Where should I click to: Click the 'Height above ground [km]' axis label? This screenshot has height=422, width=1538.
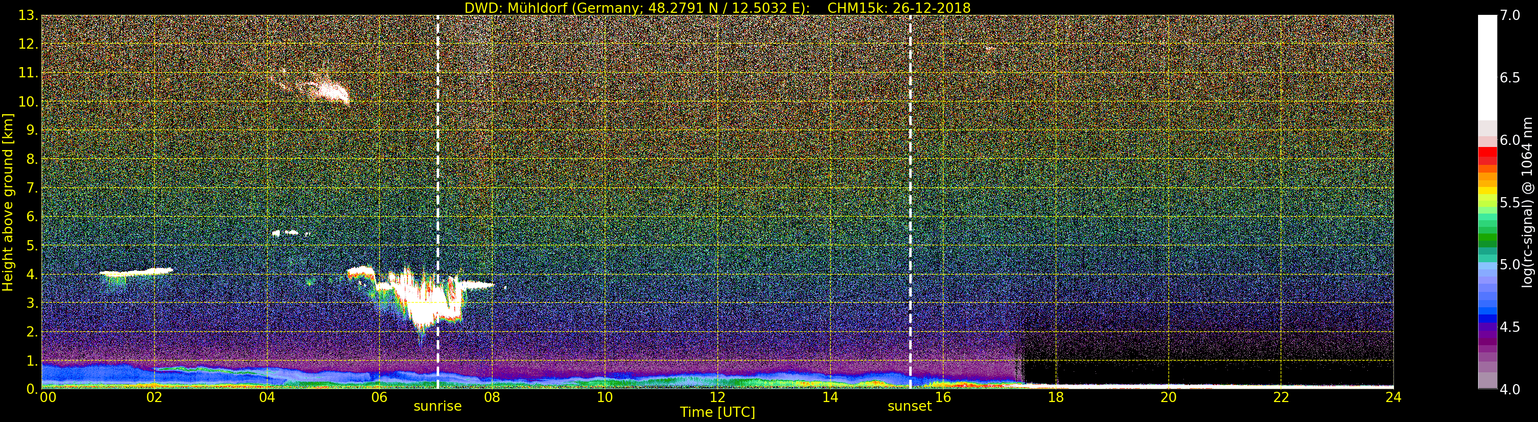coord(8,202)
